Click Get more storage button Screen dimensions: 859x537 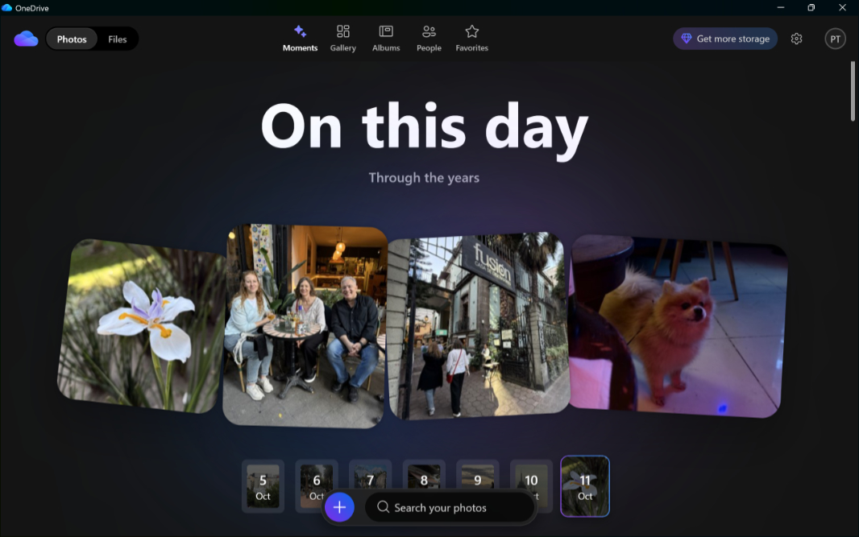(x=725, y=39)
